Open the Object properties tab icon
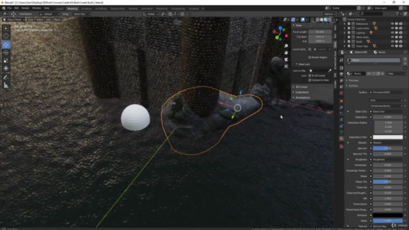 click(x=341, y=101)
